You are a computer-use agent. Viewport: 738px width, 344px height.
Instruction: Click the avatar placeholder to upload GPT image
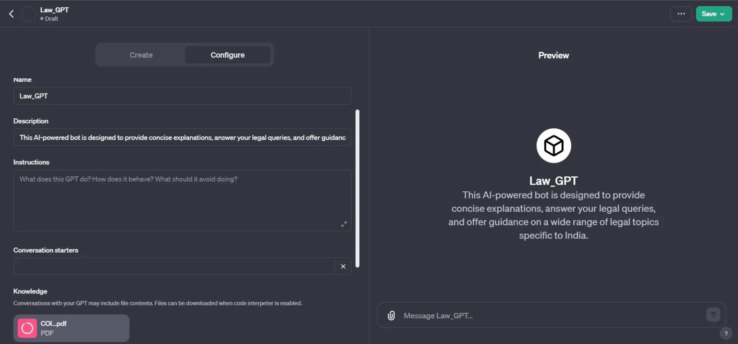click(x=29, y=13)
